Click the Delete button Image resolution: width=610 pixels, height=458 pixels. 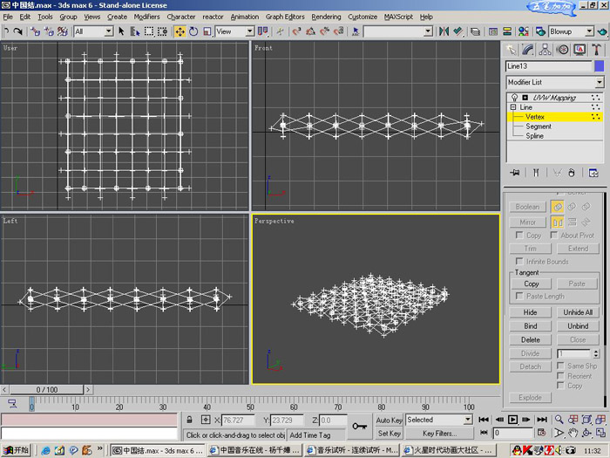point(530,339)
